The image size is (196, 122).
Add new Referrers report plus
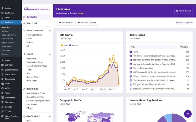(x=50, y=89)
